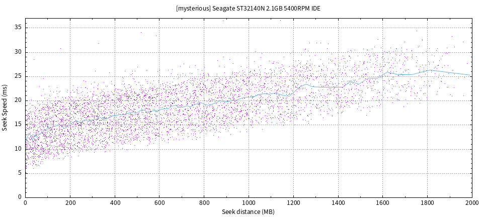Click the 25 tick label on y-axis
The width and height of the screenshot is (483, 217).
tap(17, 76)
